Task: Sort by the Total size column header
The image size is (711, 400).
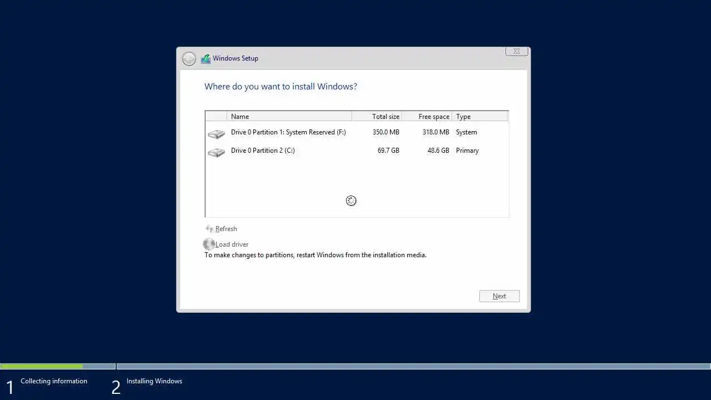Action: (377, 116)
